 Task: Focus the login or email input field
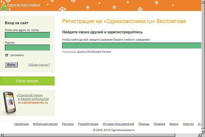(x=27, y=35)
